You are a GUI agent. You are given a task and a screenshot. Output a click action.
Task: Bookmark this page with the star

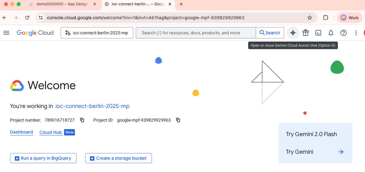(x=310, y=18)
